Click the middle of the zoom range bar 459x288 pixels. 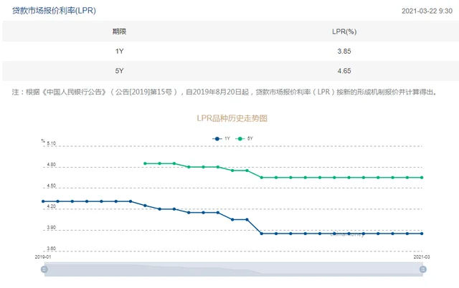click(234, 269)
